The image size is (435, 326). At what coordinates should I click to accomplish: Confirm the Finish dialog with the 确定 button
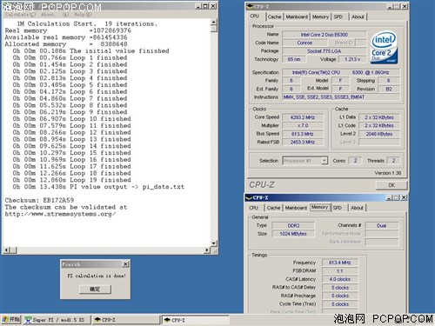pyautogui.click(x=95, y=289)
